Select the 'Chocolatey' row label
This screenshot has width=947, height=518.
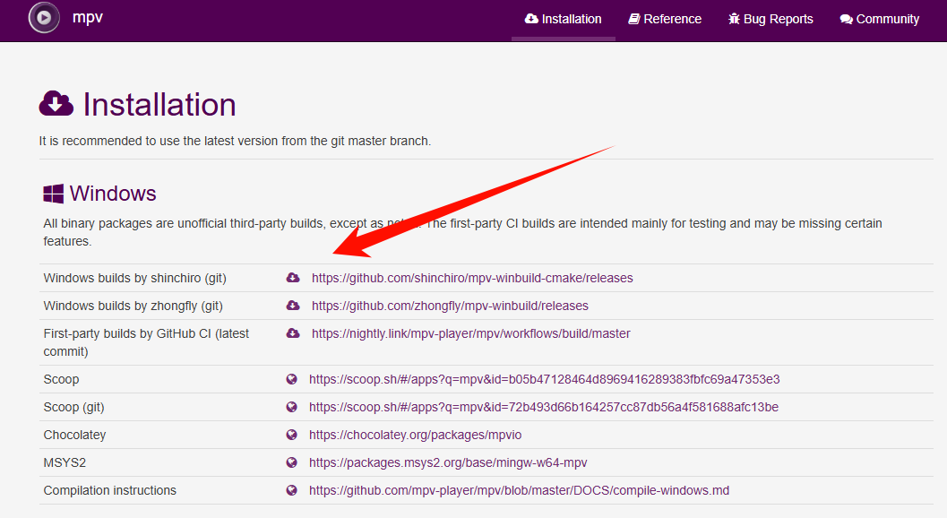tap(74, 436)
